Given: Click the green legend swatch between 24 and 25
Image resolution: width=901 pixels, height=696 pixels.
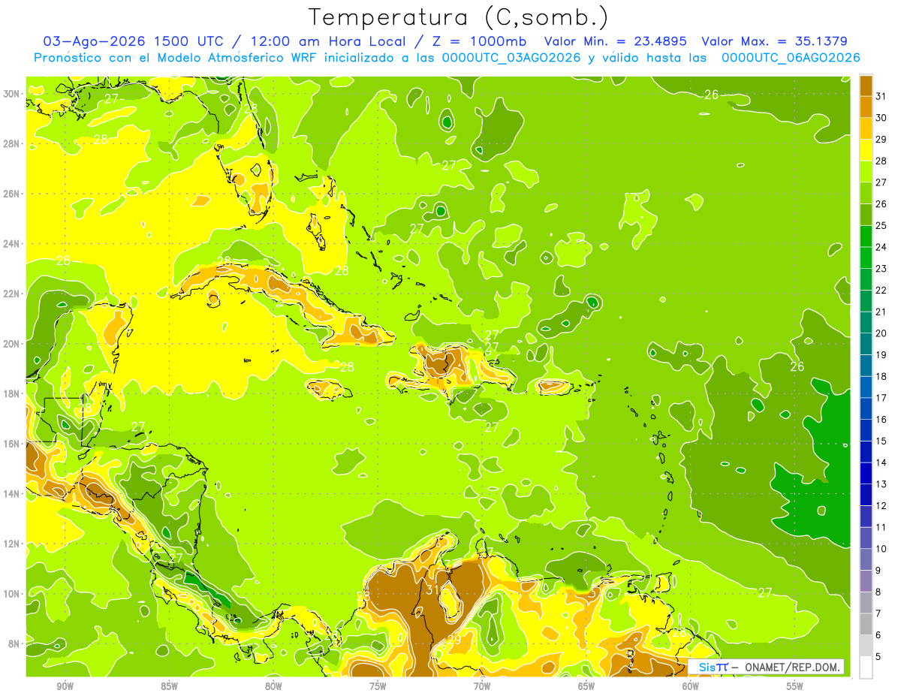Looking at the screenshot, I should coord(866,237).
